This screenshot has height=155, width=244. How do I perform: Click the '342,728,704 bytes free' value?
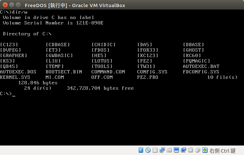click(100, 88)
